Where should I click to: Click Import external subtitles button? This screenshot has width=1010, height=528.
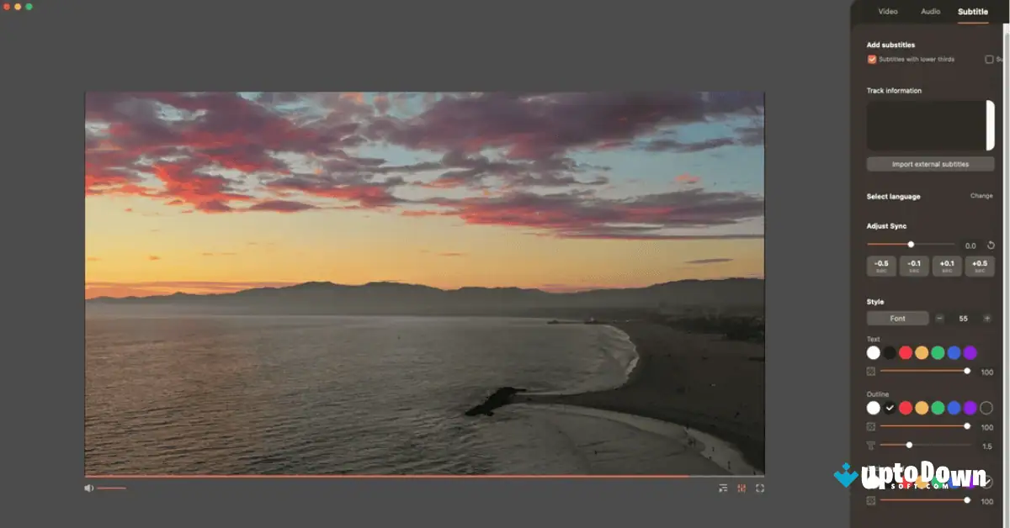[x=930, y=164]
